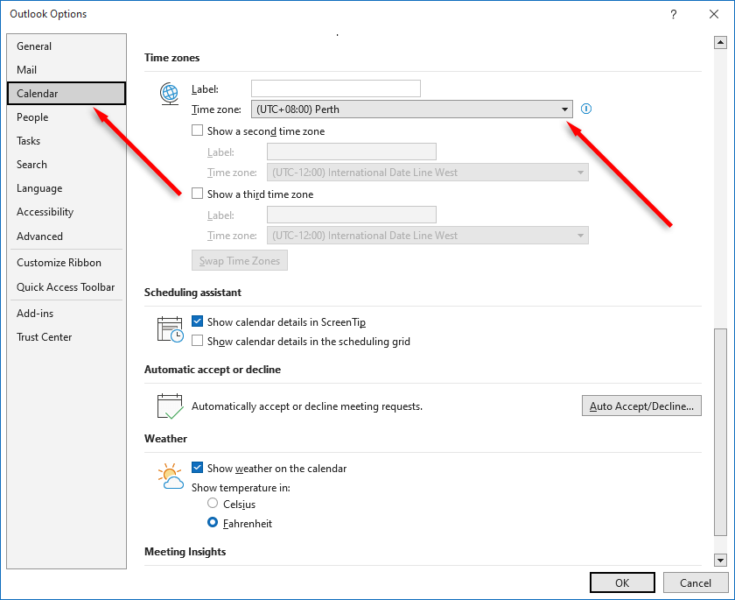Click the scrollbar down arrow
735x600 pixels.
[720, 560]
